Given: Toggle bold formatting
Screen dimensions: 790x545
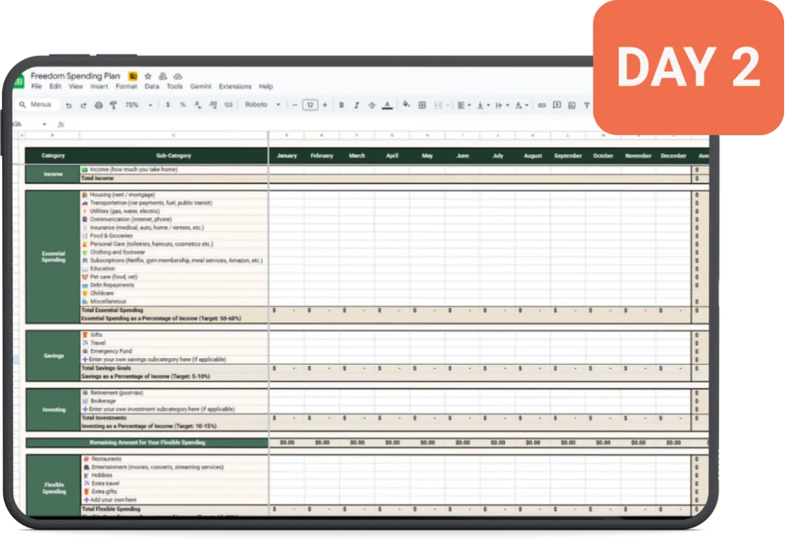Looking at the screenshot, I should point(342,105).
